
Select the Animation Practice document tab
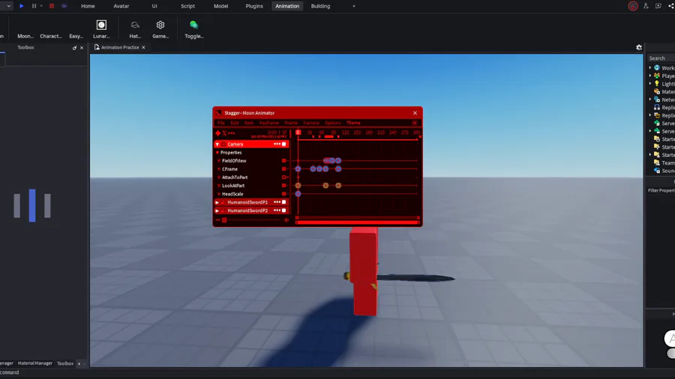(x=120, y=47)
